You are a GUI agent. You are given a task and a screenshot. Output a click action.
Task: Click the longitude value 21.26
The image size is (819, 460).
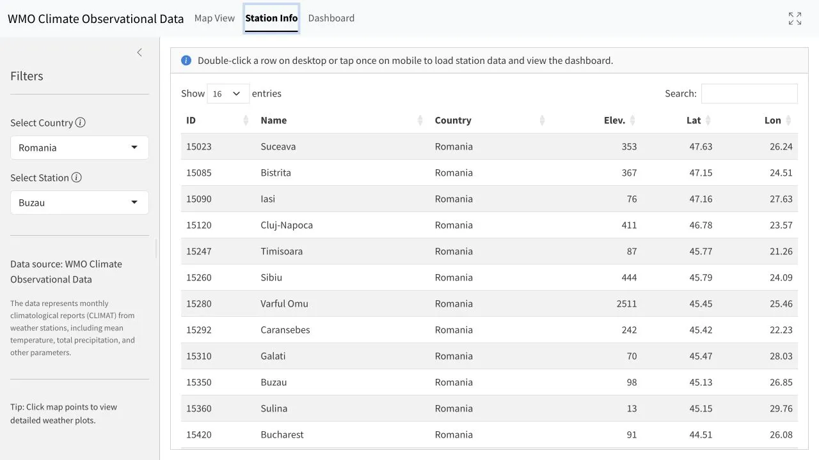click(x=781, y=251)
